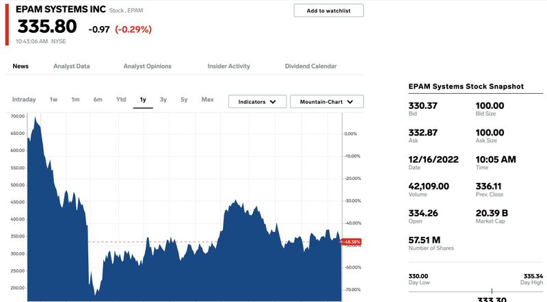547x302 pixels.
Task: Click the 330.37 Bid value
Action: click(423, 105)
